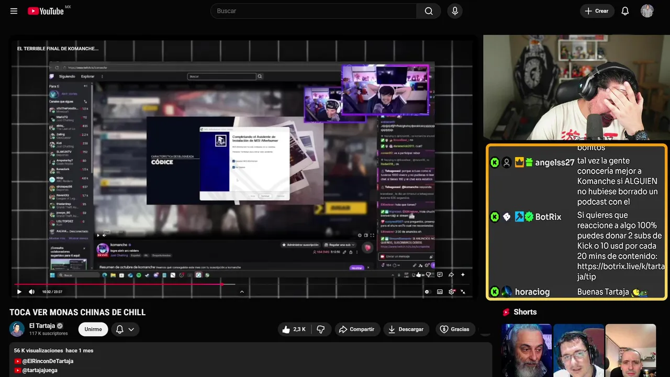Click Windows taskbar Buscar search box
Viewport: 670px width, 377px height.
click(77, 275)
